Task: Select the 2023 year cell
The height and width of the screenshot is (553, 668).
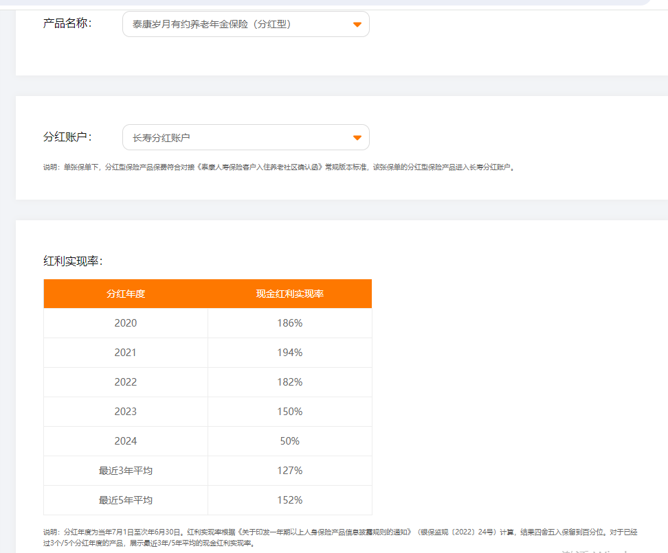Action: (x=126, y=412)
